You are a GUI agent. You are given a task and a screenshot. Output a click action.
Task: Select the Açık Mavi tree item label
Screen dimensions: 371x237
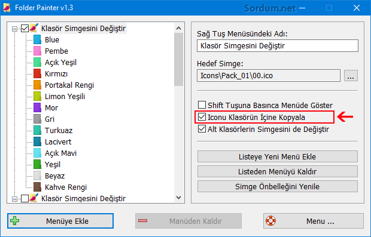60,153
